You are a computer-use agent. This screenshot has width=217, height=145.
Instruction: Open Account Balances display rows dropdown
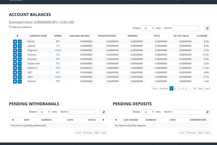[148, 28]
